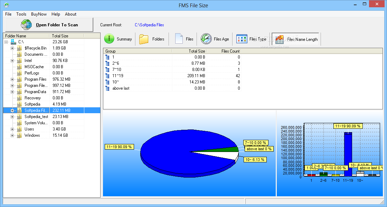This screenshot has width=387, height=207.
Task: Click the PerfLogs folder icon
Action: click(x=19, y=73)
